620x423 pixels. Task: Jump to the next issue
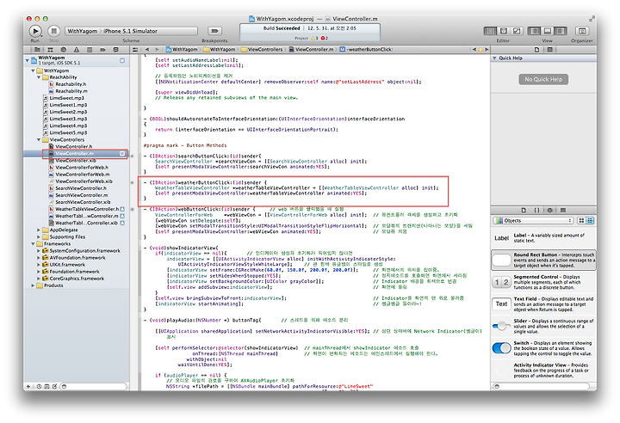pyautogui.click(x=487, y=50)
